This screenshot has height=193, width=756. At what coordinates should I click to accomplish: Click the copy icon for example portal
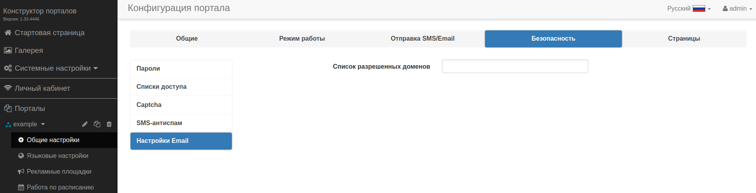tap(97, 124)
